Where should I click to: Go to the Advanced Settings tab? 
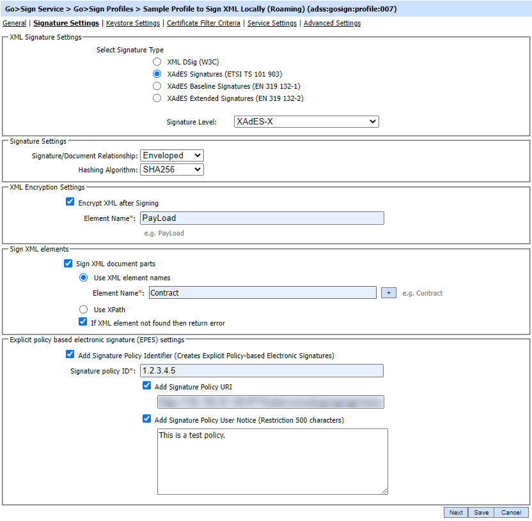click(x=332, y=23)
